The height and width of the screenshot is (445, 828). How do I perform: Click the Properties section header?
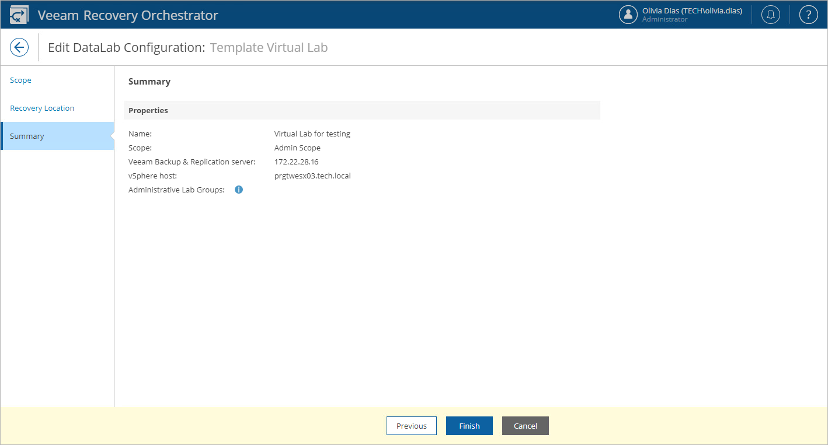[362, 110]
